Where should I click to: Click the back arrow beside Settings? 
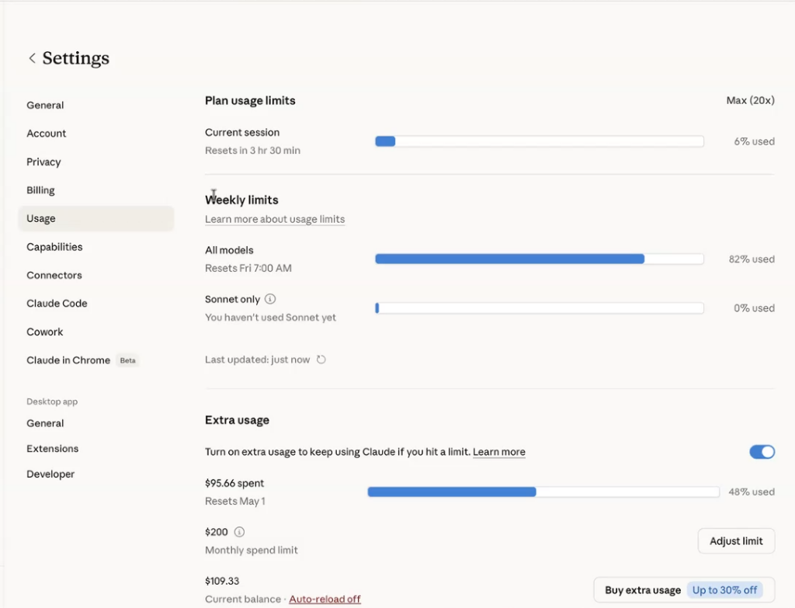pyautogui.click(x=32, y=58)
